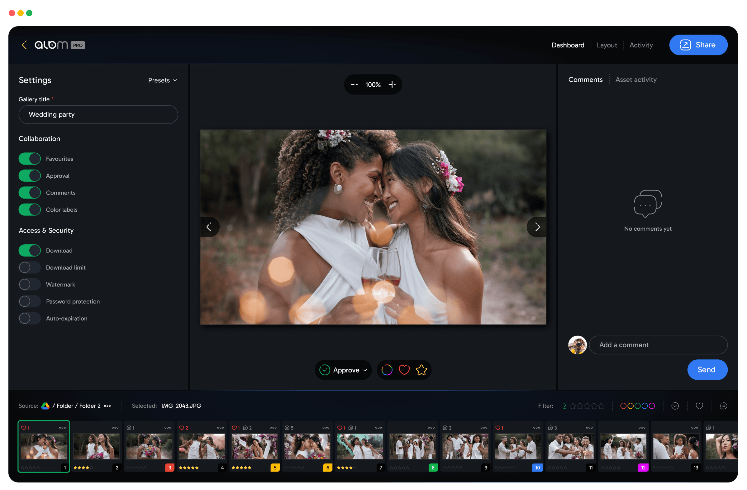This screenshot has width=747, height=490.
Task: Turn on Password protection toggle
Action: tap(30, 301)
